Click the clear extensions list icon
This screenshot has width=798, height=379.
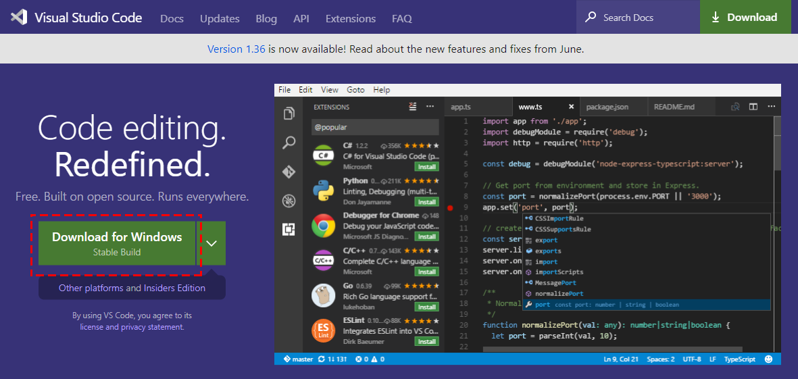click(x=414, y=107)
